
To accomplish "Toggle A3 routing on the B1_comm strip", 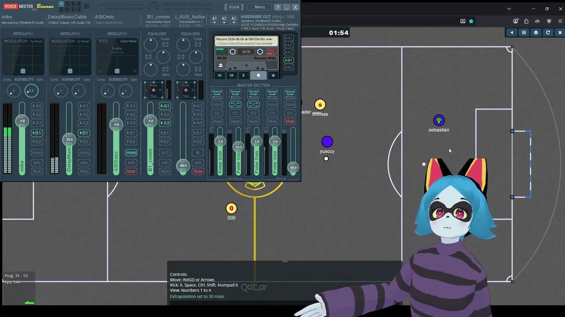I will point(165,123).
